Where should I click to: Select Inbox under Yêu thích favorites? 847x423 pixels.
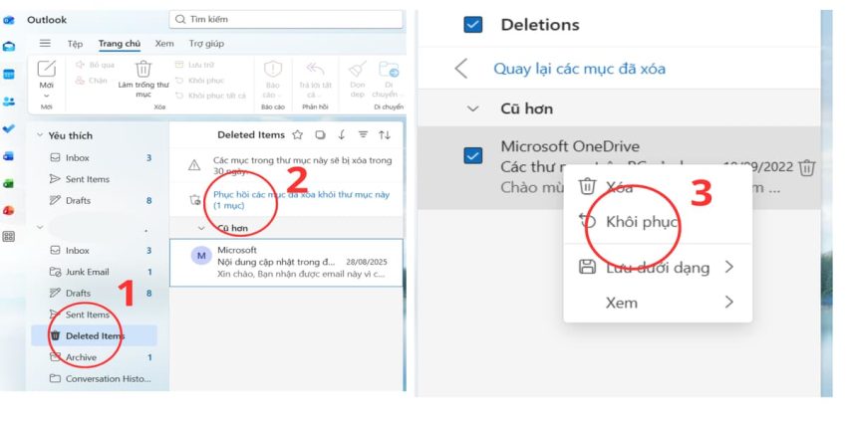point(94,157)
